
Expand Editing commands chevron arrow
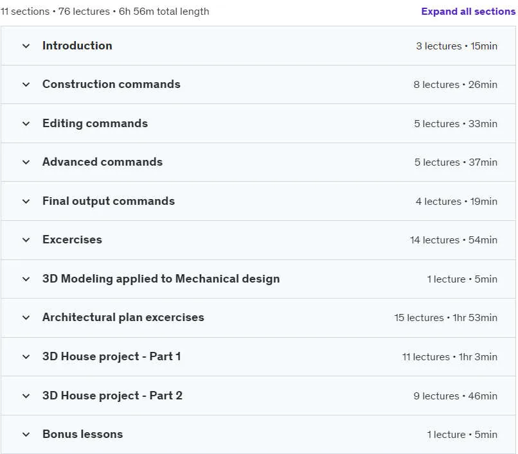pos(26,123)
